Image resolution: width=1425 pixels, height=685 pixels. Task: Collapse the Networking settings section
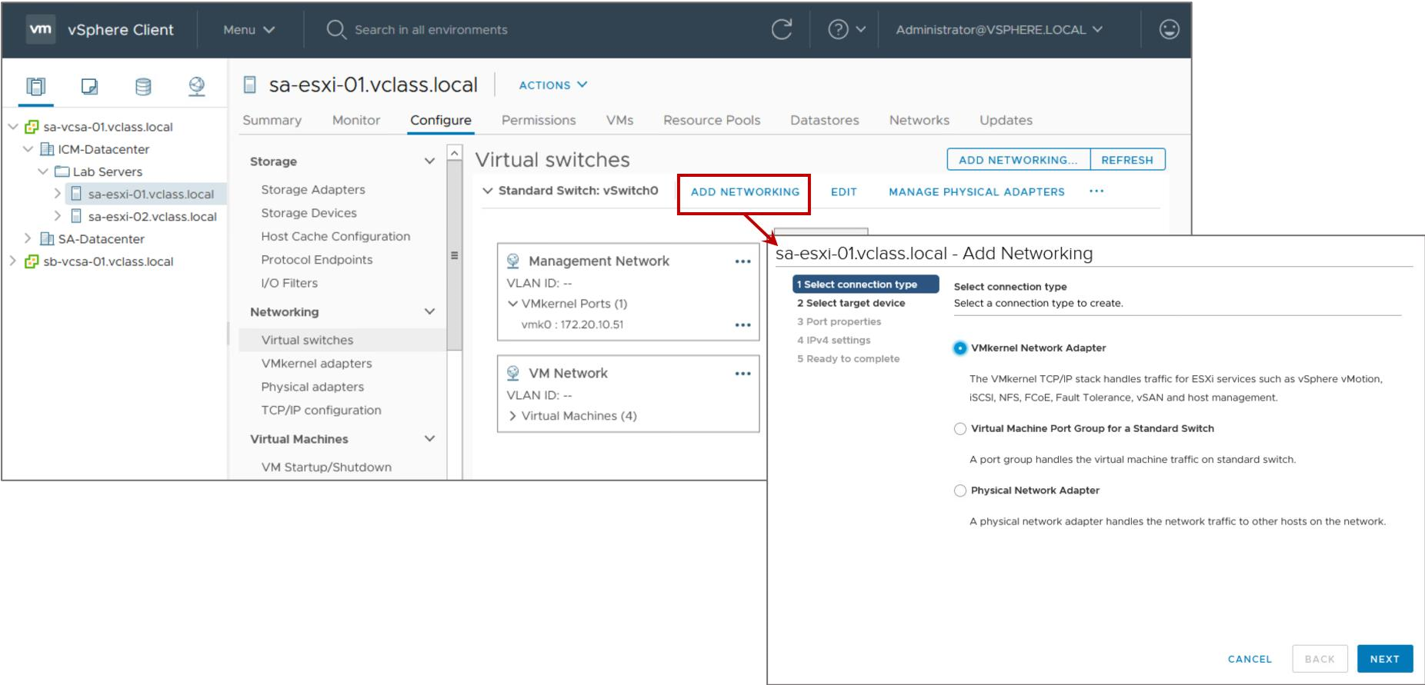(x=429, y=311)
